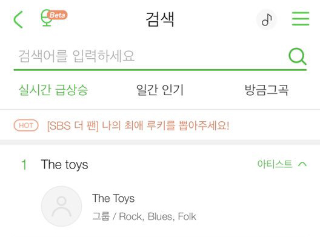Open the green hamburger menu
Image resolution: width=320 pixels, height=237 pixels.
301,19
